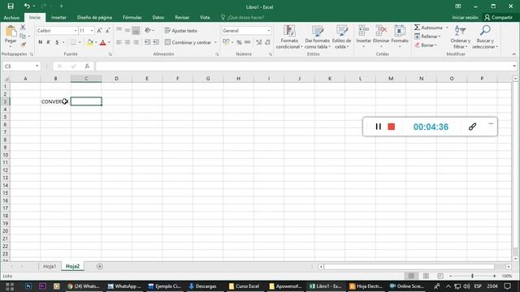Open the Insert Function fx dialog
Screen dimensions: 520x292
(87, 67)
